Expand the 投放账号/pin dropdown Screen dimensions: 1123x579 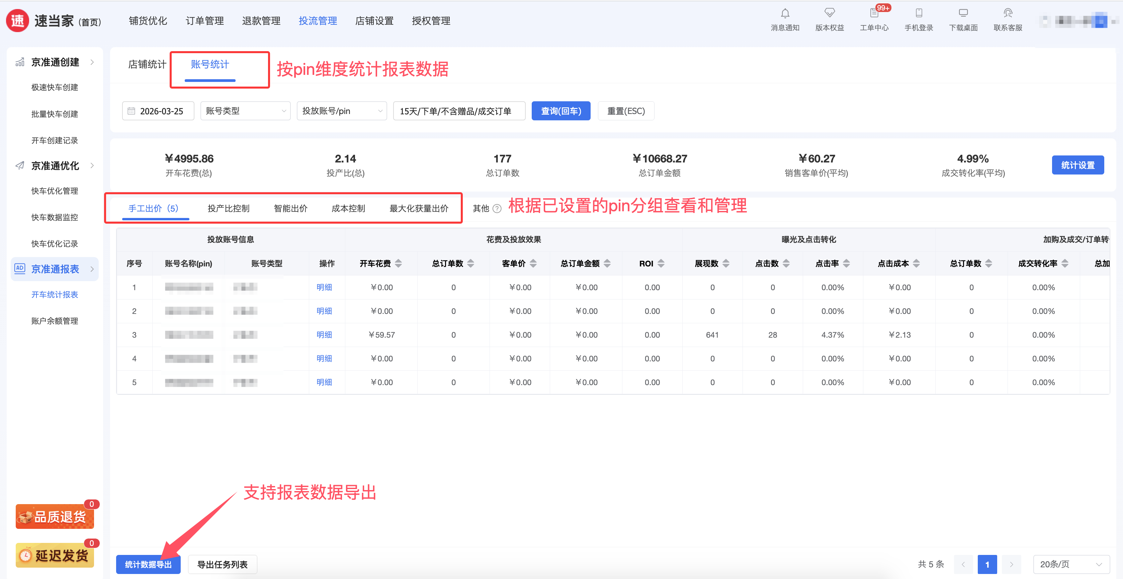pos(341,111)
